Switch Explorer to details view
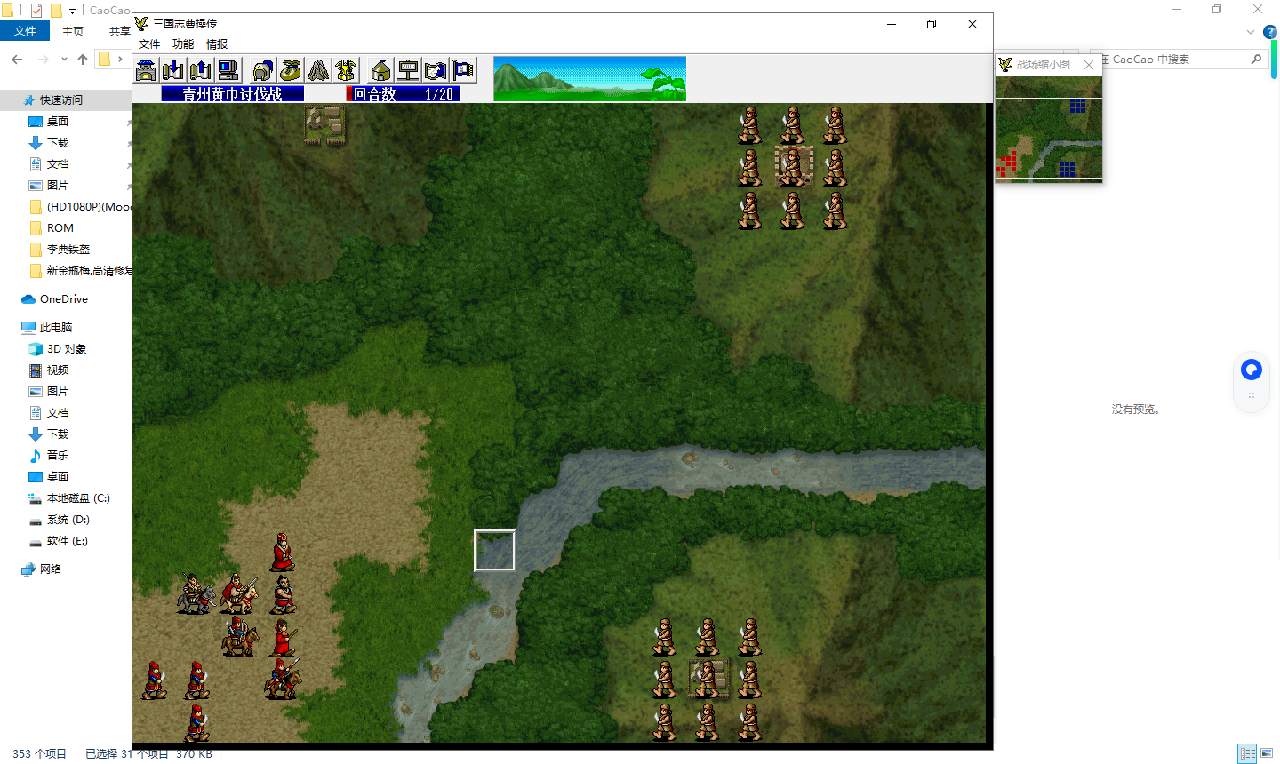Viewport: 1280px width, 764px height. (x=1248, y=753)
